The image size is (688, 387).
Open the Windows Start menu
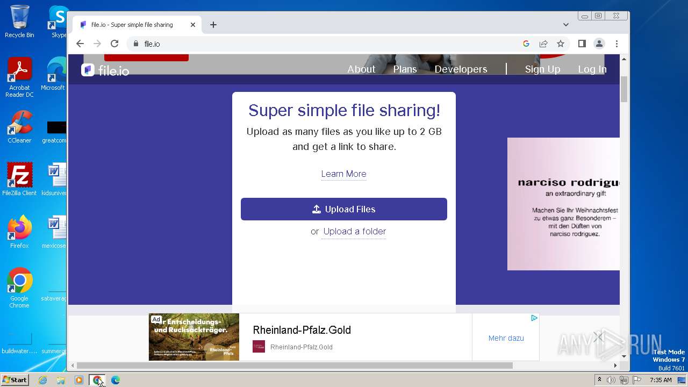point(15,380)
